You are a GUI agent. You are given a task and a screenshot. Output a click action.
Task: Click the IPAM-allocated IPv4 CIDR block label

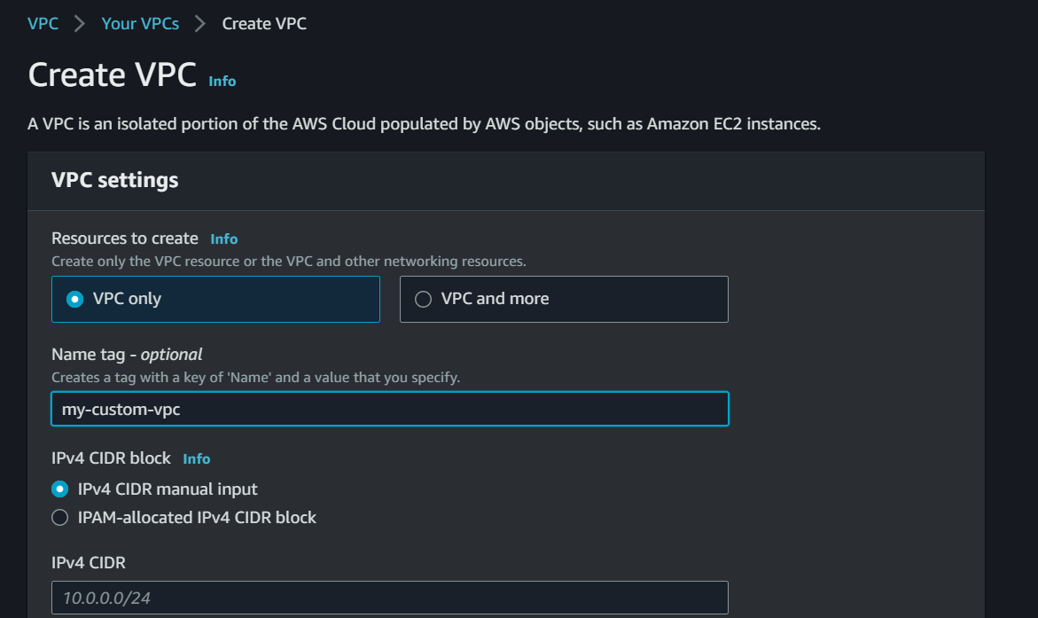(x=198, y=518)
